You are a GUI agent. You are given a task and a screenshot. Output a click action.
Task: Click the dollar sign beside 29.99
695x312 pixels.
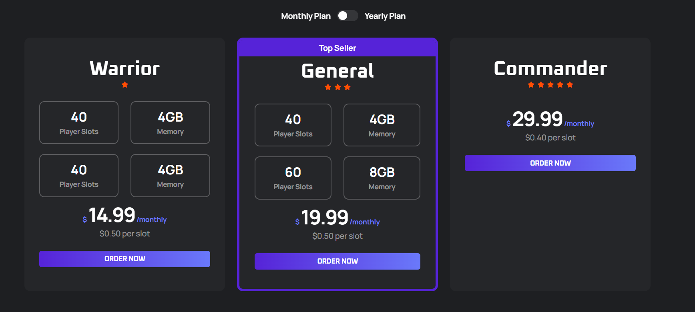[508, 124]
